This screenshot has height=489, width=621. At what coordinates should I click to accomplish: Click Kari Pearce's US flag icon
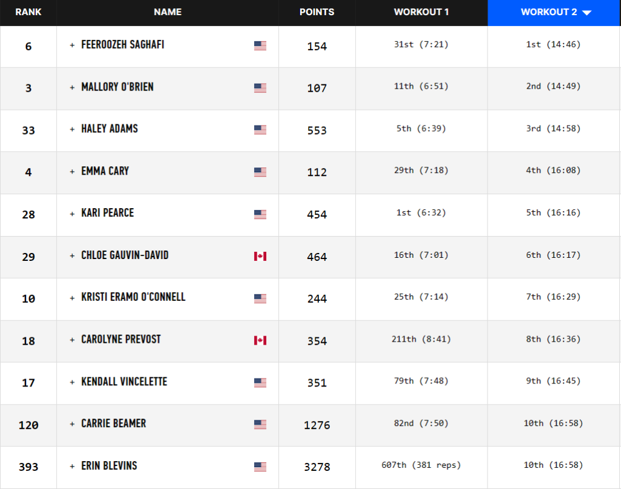[260, 214]
